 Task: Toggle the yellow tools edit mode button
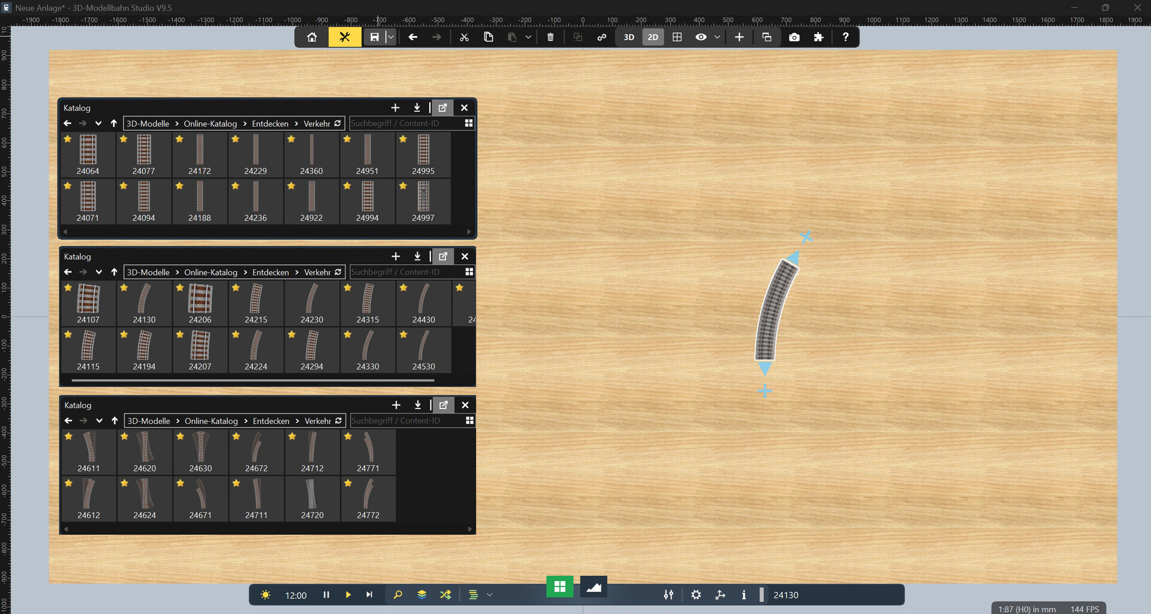[x=345, y=37]
